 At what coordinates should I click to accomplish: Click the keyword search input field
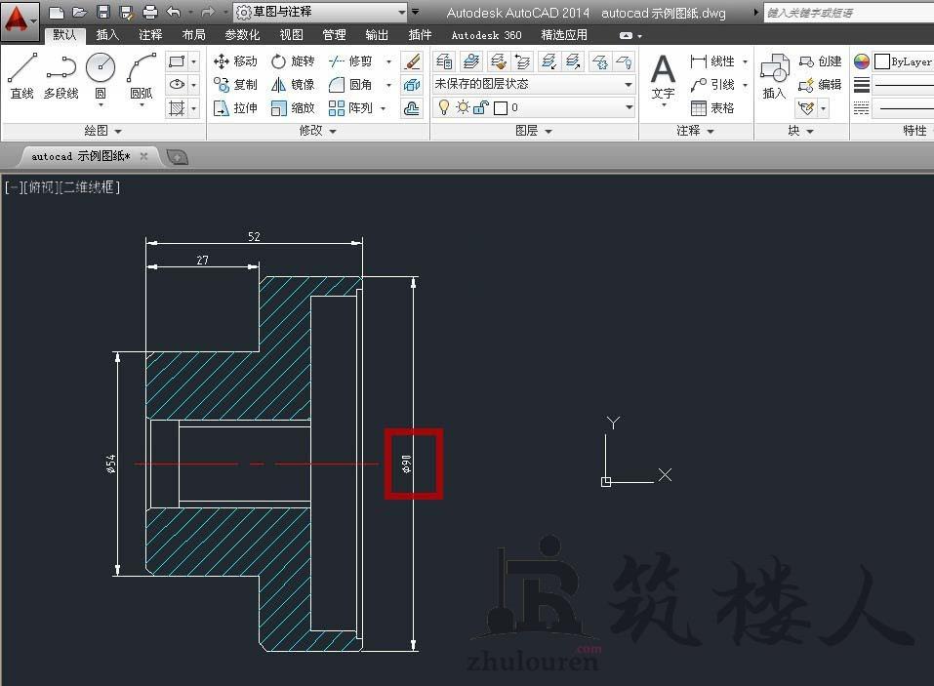pyautogui.click(x=849, y=13)
